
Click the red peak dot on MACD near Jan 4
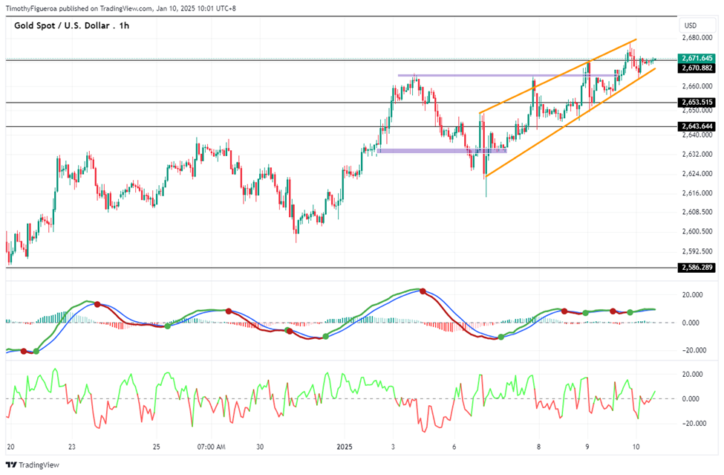pyautogui.click(x=423, y=291)
